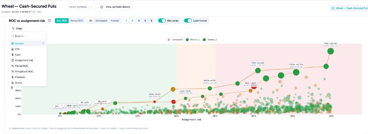Click the funnel icon in the Filter button
Screen dimensions: 368x134
click(x=13, y=29)
